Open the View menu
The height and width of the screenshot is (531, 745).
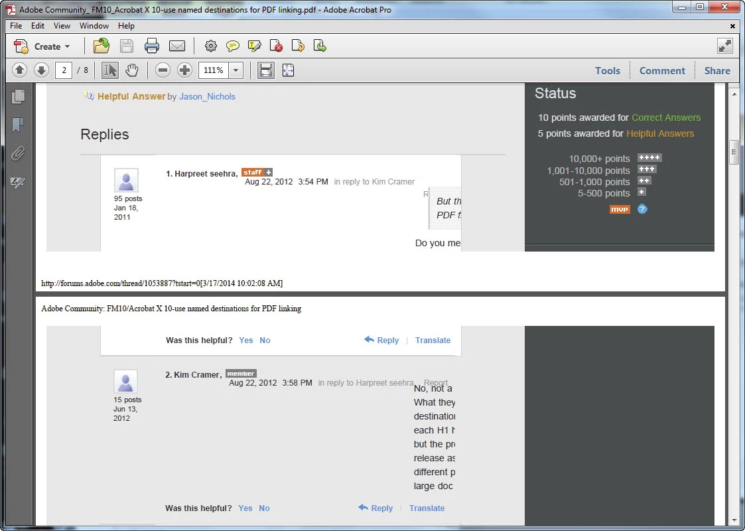coord(62,26)
